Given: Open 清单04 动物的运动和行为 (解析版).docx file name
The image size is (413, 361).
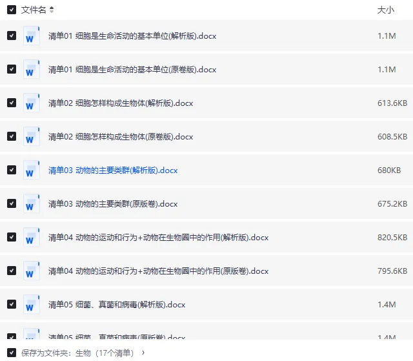Looking at the screenshot, I should point(158,238).
